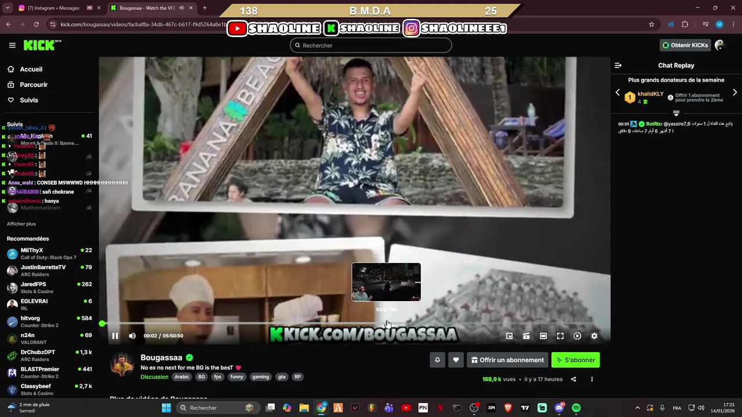Switch to Instagram Messages browser tab

pyautogui.click(x=57, y=8)
